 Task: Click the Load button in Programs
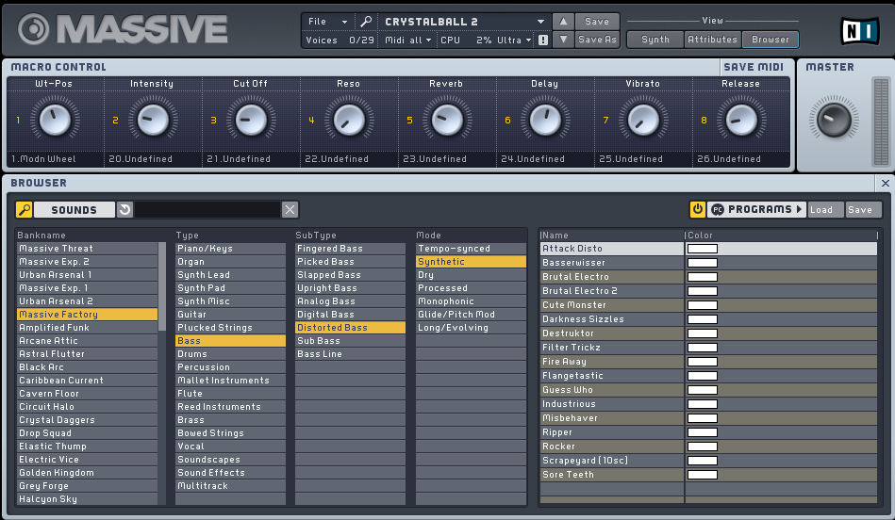821,209
